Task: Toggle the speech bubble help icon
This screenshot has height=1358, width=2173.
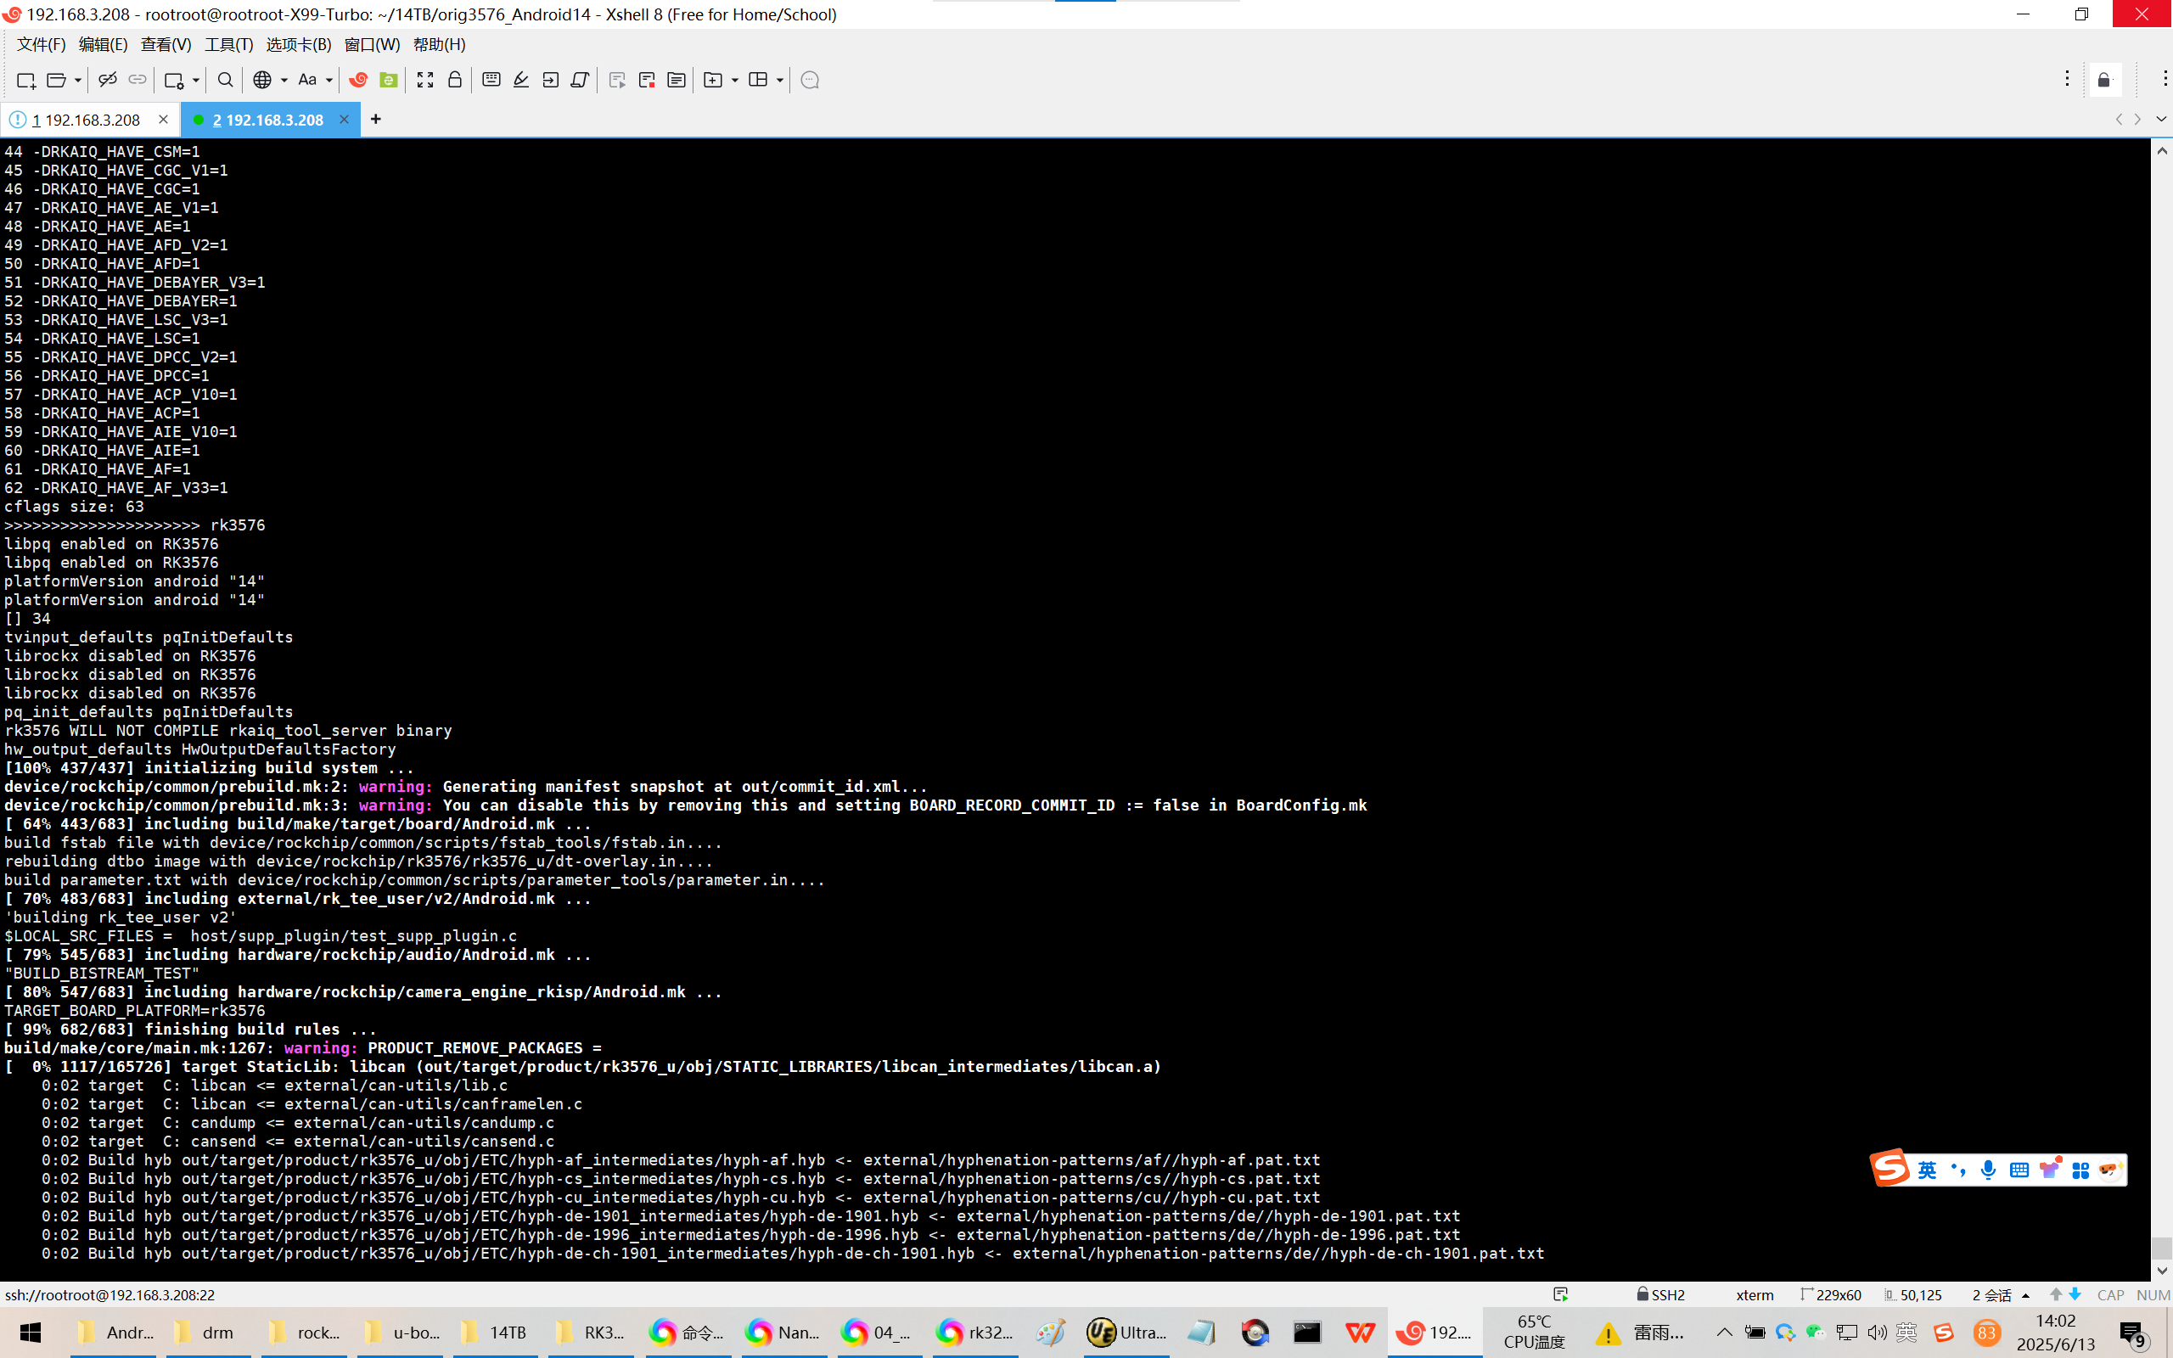Action: 809,80
